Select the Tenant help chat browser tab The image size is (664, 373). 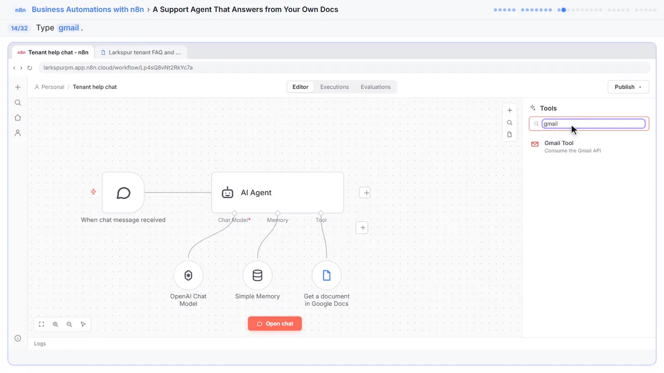pos(53,52)
